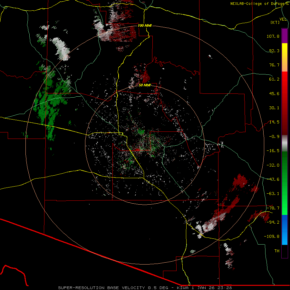Select the blue segment of the velocity color bar
This screenshot has width=290, height=290.
285,230
